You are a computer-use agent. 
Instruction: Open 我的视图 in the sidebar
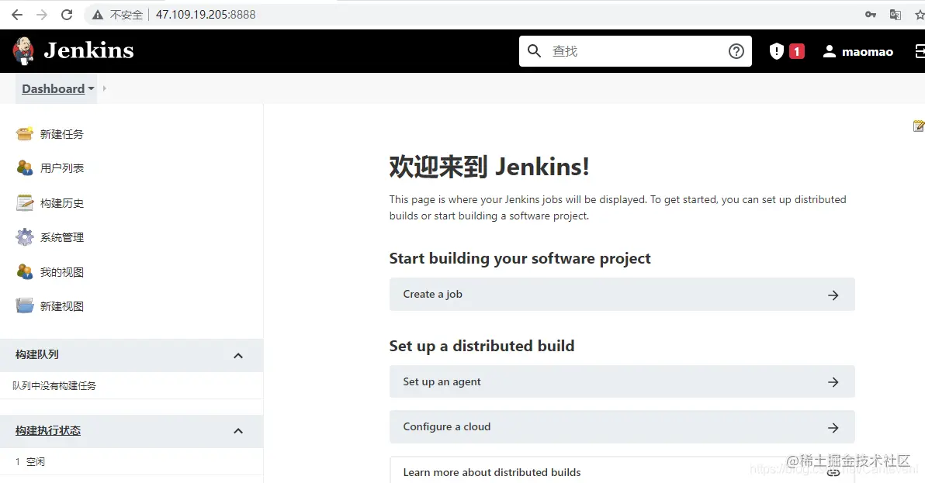[x=62, y=272]
